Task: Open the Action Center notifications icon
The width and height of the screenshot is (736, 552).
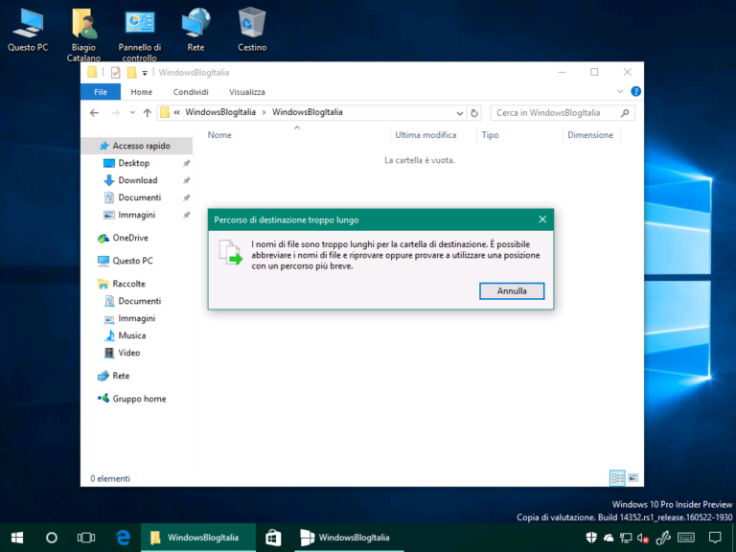Action: pos(715,538)
